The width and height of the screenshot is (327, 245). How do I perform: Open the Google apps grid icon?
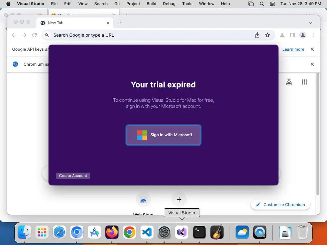304,82
